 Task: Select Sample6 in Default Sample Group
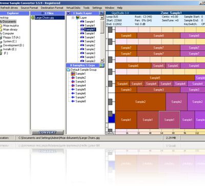tap(80, 93)
